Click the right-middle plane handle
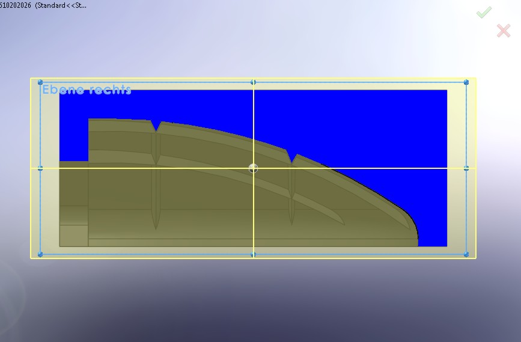Screen dimensions: 521x342 (x=466, y=168)
